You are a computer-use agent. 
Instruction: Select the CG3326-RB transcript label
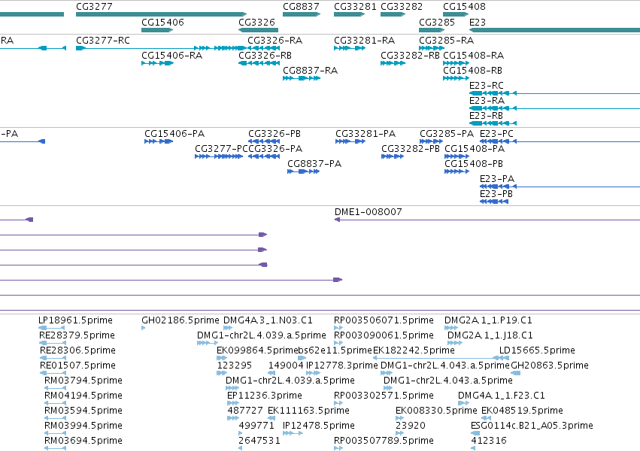point(265,56)
